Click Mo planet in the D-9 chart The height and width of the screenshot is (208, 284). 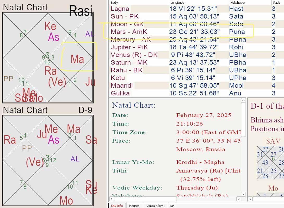(66, 201)
